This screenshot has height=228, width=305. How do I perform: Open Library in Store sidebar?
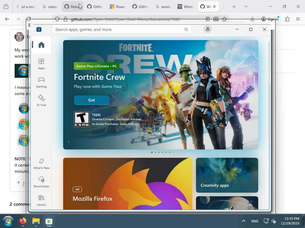pos(41,200)
